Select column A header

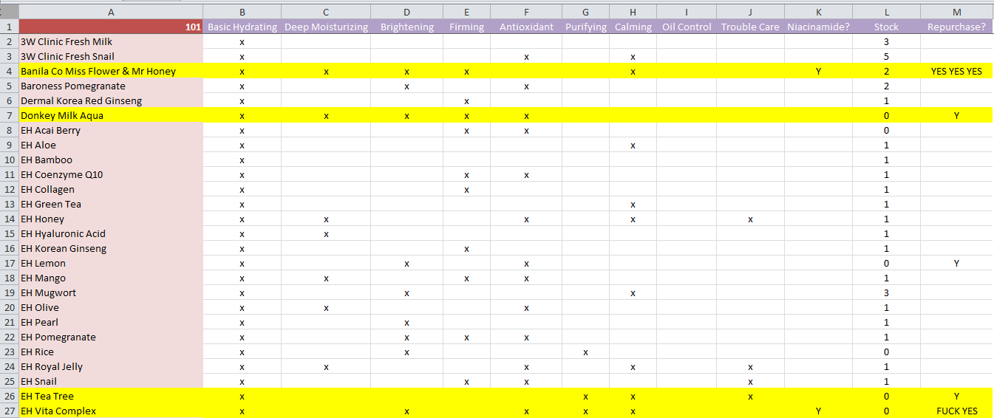point(111,12)
